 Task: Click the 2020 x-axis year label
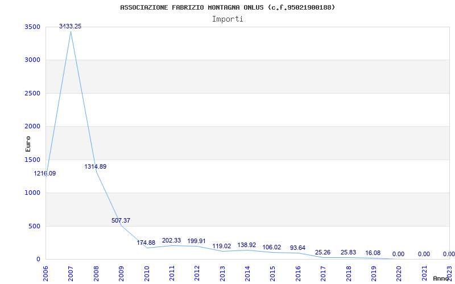pos(399,273)
